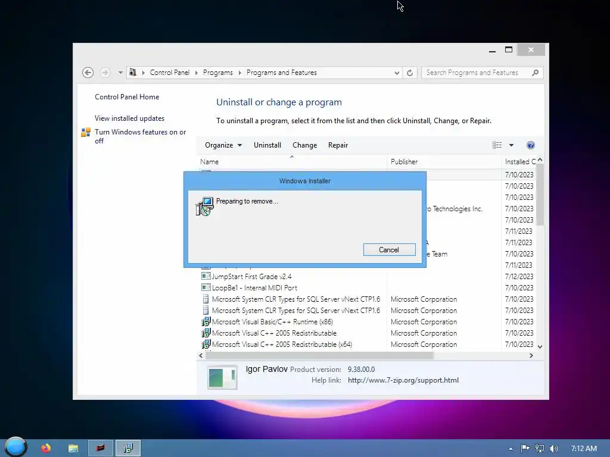Screen dimensions: 610x457
Task: Click the LoopBe1 program icon
Action: 206,287
